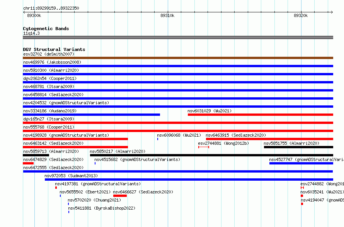Viewport: 344px width, 227px height.
Task: Click the 11q14.3 band label
Action: (x=31, y=33)
